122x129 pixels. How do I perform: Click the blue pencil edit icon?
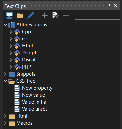tap(31, 15)
